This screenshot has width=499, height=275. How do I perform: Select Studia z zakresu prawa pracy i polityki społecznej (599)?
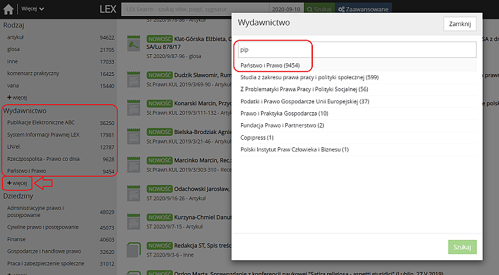[x=310, y=77]
